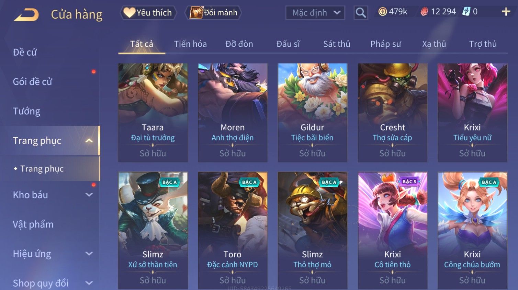This screenshot has width=518, height=290.
Task: Select the Tiến hóa tab
Action: (190, 44)
